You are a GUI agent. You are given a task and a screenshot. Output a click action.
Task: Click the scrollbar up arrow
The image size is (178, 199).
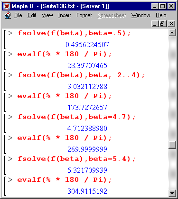[172, 33]
